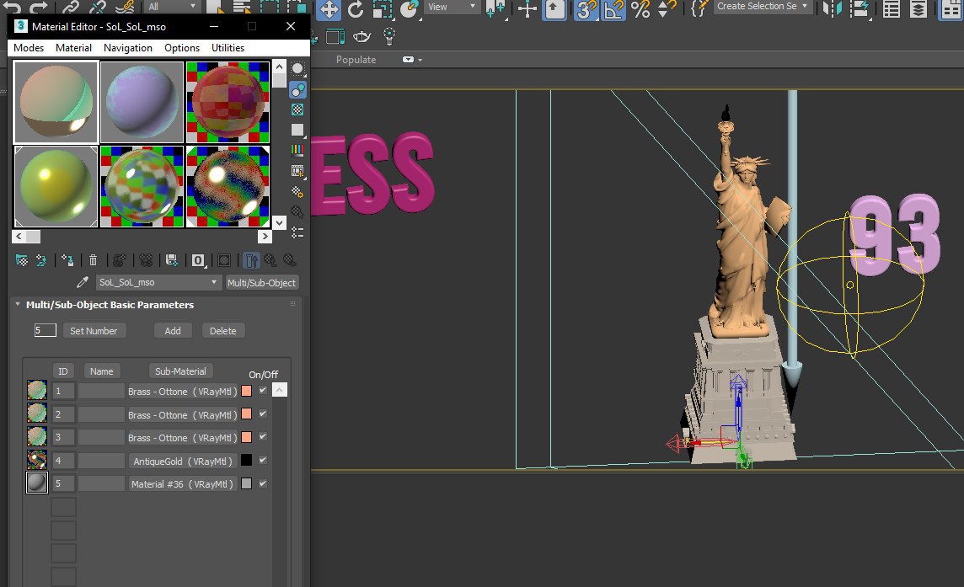Open Sample Type flyout in Material Editor
The width and height of the screenshot is (964, 587).
pyautogui.click(x=297, y=69)
